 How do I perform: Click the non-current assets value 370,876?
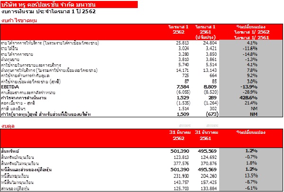(x=209, y=164)
